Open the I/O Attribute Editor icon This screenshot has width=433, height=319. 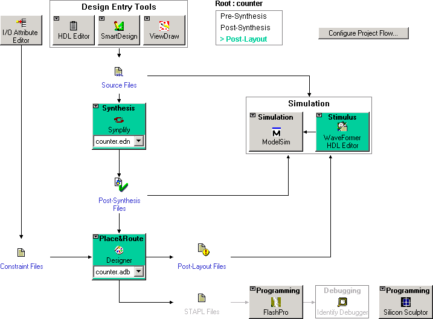pos(21,22)
